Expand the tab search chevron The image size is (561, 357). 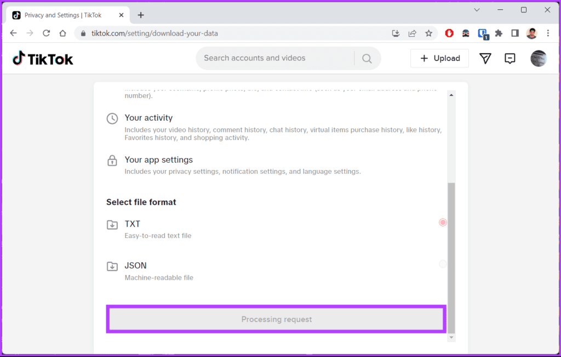[477, 10]
